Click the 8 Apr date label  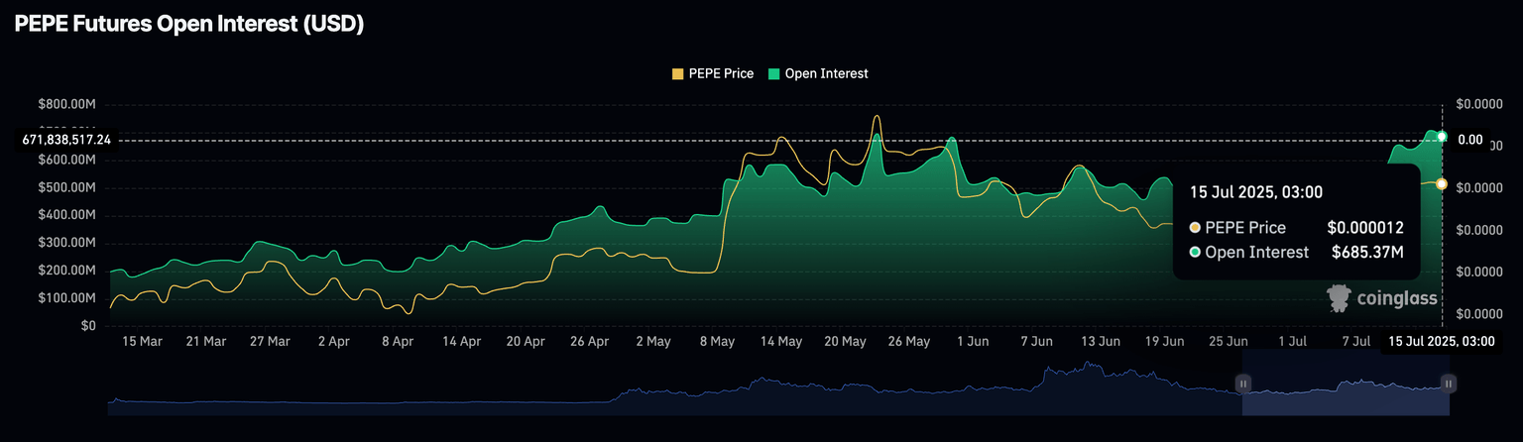[x=397, y=341]
